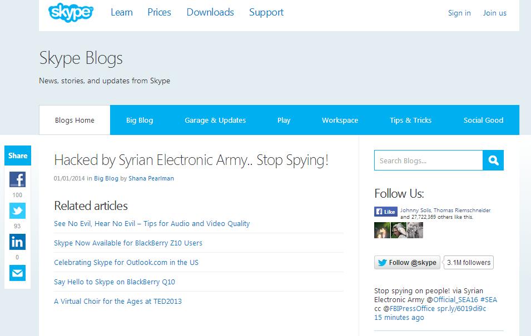
Task: Open author Shana Pearlman's link
Action: [151, 178]
